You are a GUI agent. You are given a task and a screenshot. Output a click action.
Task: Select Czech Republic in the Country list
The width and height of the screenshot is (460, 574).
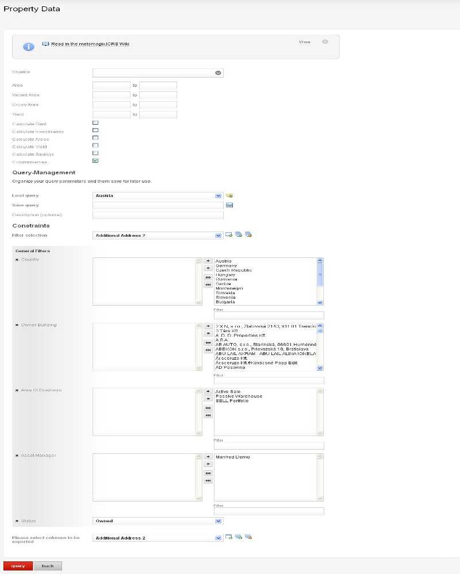click(233, 270)
